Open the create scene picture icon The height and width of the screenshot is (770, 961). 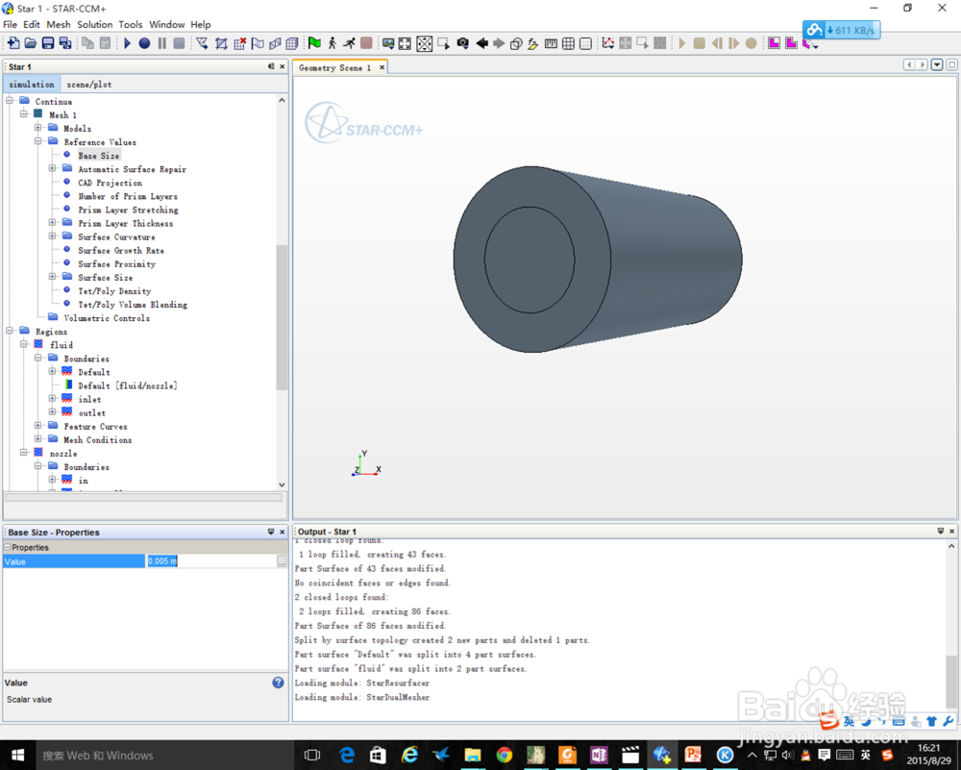(388, 43)
